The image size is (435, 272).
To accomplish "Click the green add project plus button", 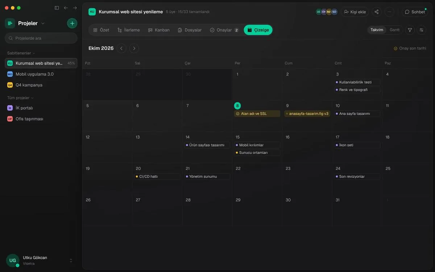I will [x=72, y=23].
